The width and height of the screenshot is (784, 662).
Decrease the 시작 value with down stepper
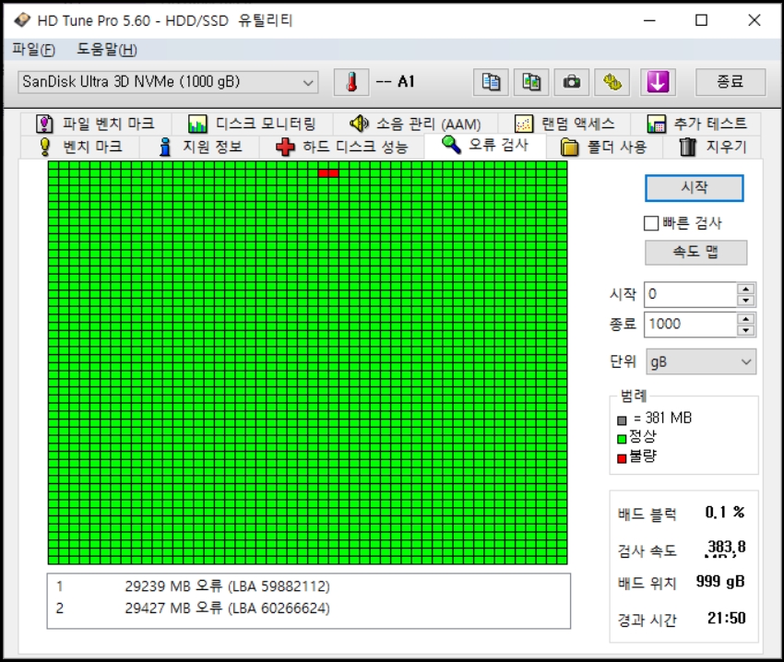coord(746,301)
